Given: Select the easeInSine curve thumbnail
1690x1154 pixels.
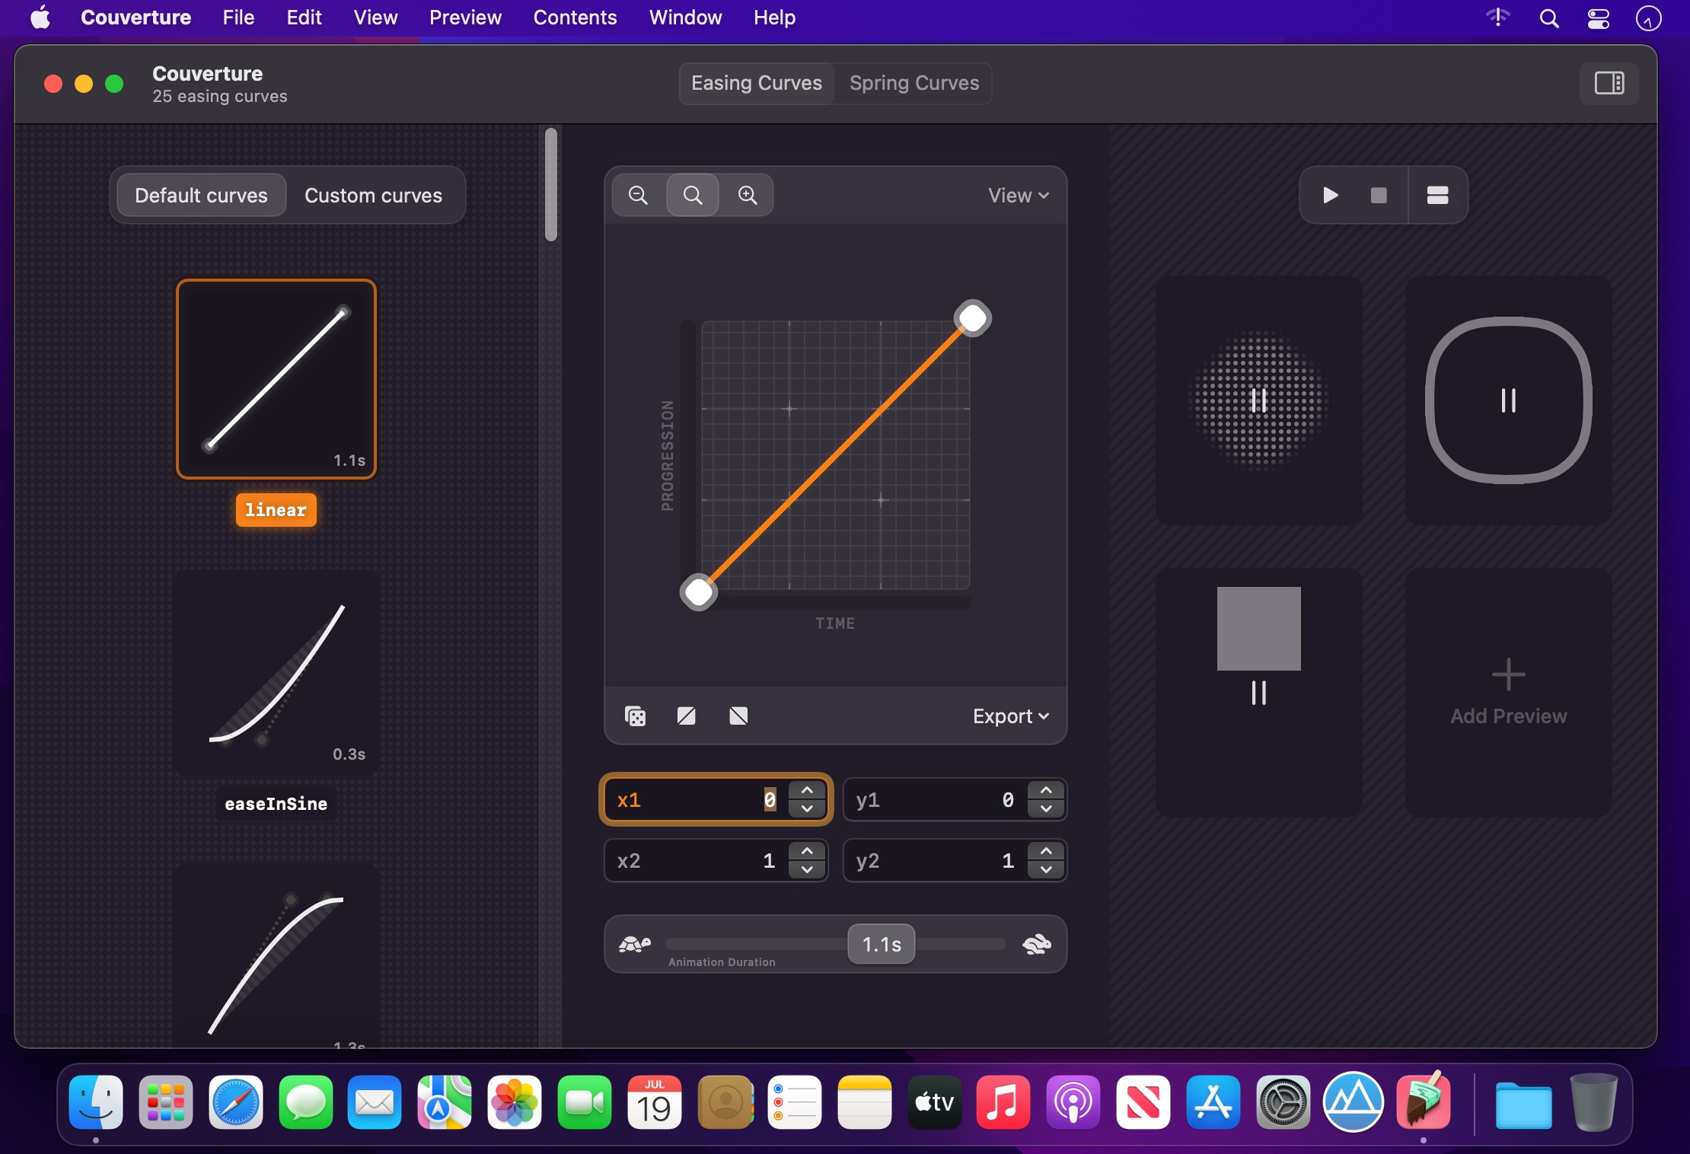Looking at the screenshot, I should [276, 674].
